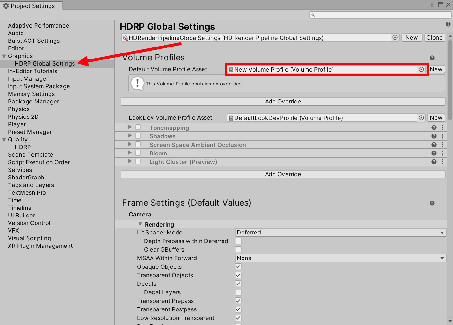The height and width of the screenshot is (325, 453).
Task: Select XR Plugin Management category
Action: pos(40,246)
